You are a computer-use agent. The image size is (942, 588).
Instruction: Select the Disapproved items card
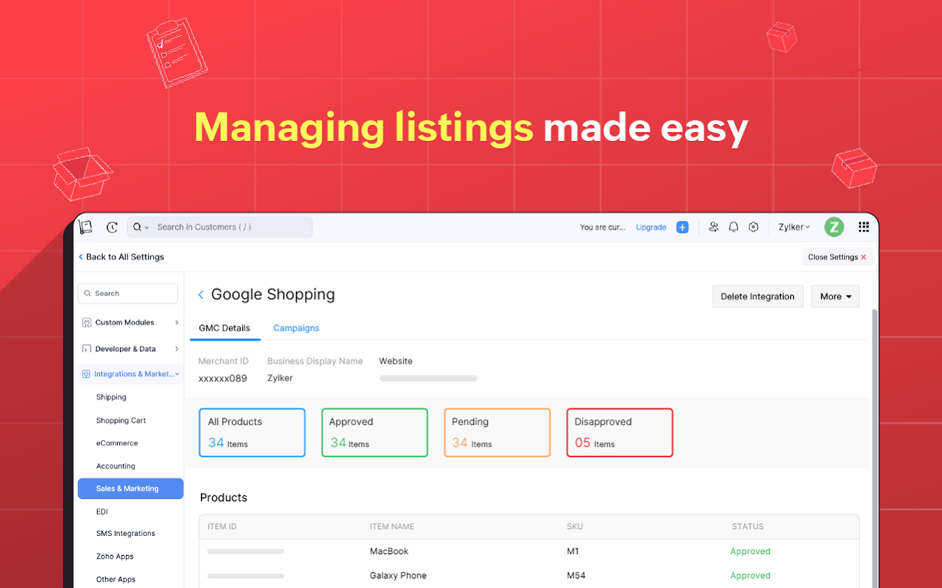(620, 433)
